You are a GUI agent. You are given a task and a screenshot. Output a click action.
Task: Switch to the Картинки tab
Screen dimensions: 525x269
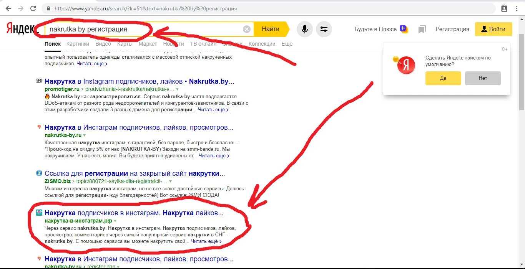pyautogui.click(x=78, y=44)
